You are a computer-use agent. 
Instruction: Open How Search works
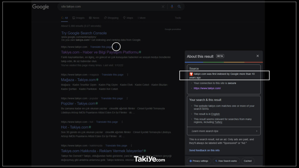226,161
